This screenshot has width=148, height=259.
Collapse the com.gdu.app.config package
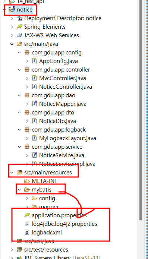(x=19, y=53)
